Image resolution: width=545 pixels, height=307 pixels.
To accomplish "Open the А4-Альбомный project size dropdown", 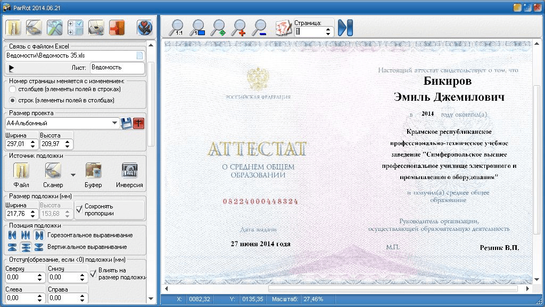I will coord(114,124).
